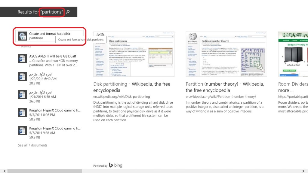Click the Portable Partitions website thumbnail
Image resolution: width=308 pixels, height=173 pixels.
(x=293, y=54)
